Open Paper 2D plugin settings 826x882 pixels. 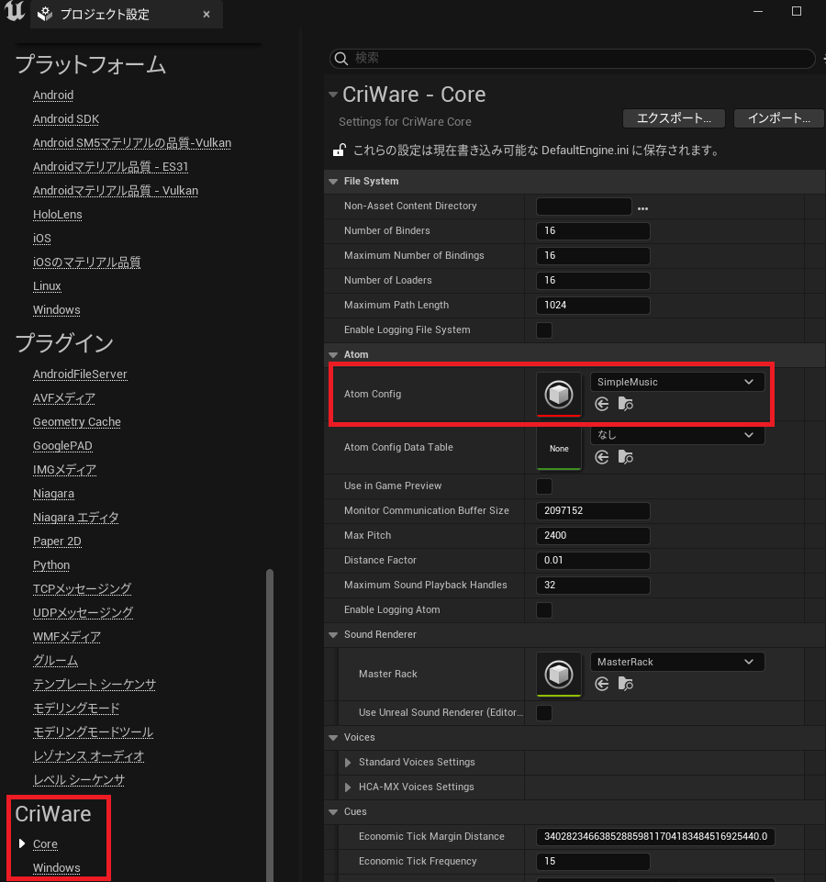57,541
